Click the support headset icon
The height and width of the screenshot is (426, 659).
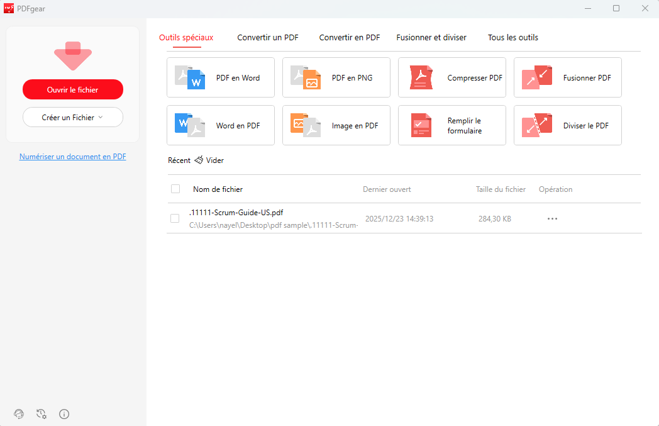[18, 413]
